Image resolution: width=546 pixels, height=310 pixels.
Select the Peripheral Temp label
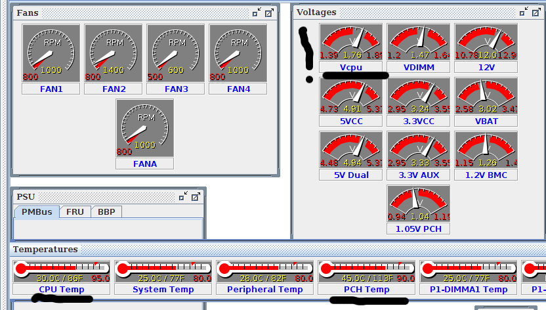point(265,289)
